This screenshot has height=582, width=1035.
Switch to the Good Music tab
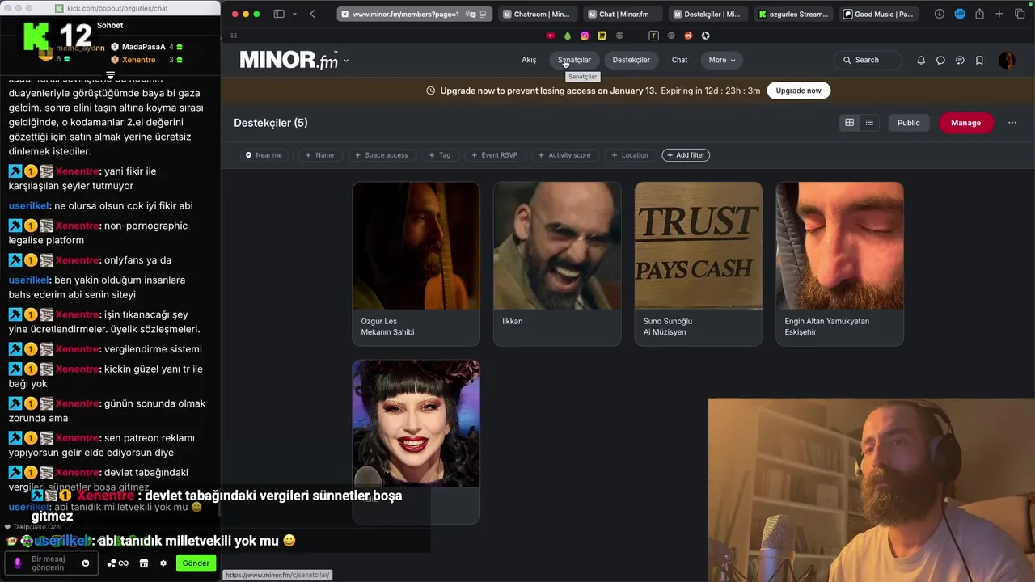click(x=878, y=14)
